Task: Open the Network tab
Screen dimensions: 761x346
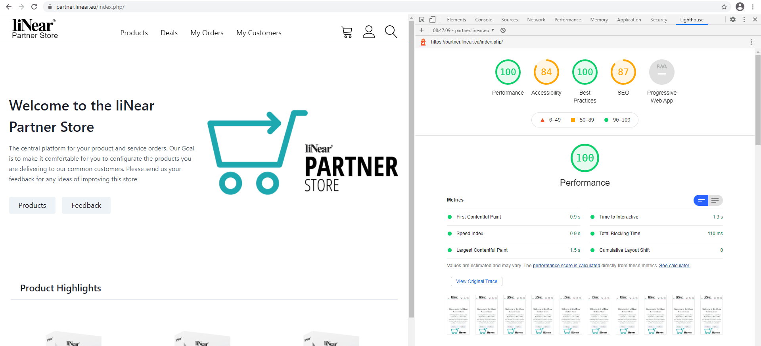Action: (536, 20)
